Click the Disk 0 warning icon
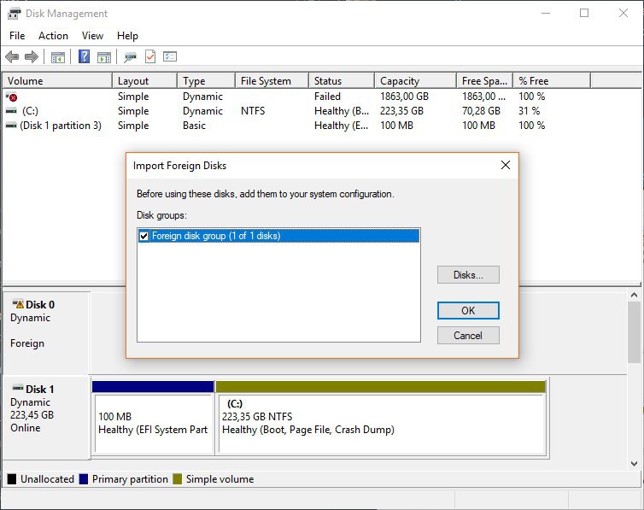644x510 pixels. click(18, 304)
